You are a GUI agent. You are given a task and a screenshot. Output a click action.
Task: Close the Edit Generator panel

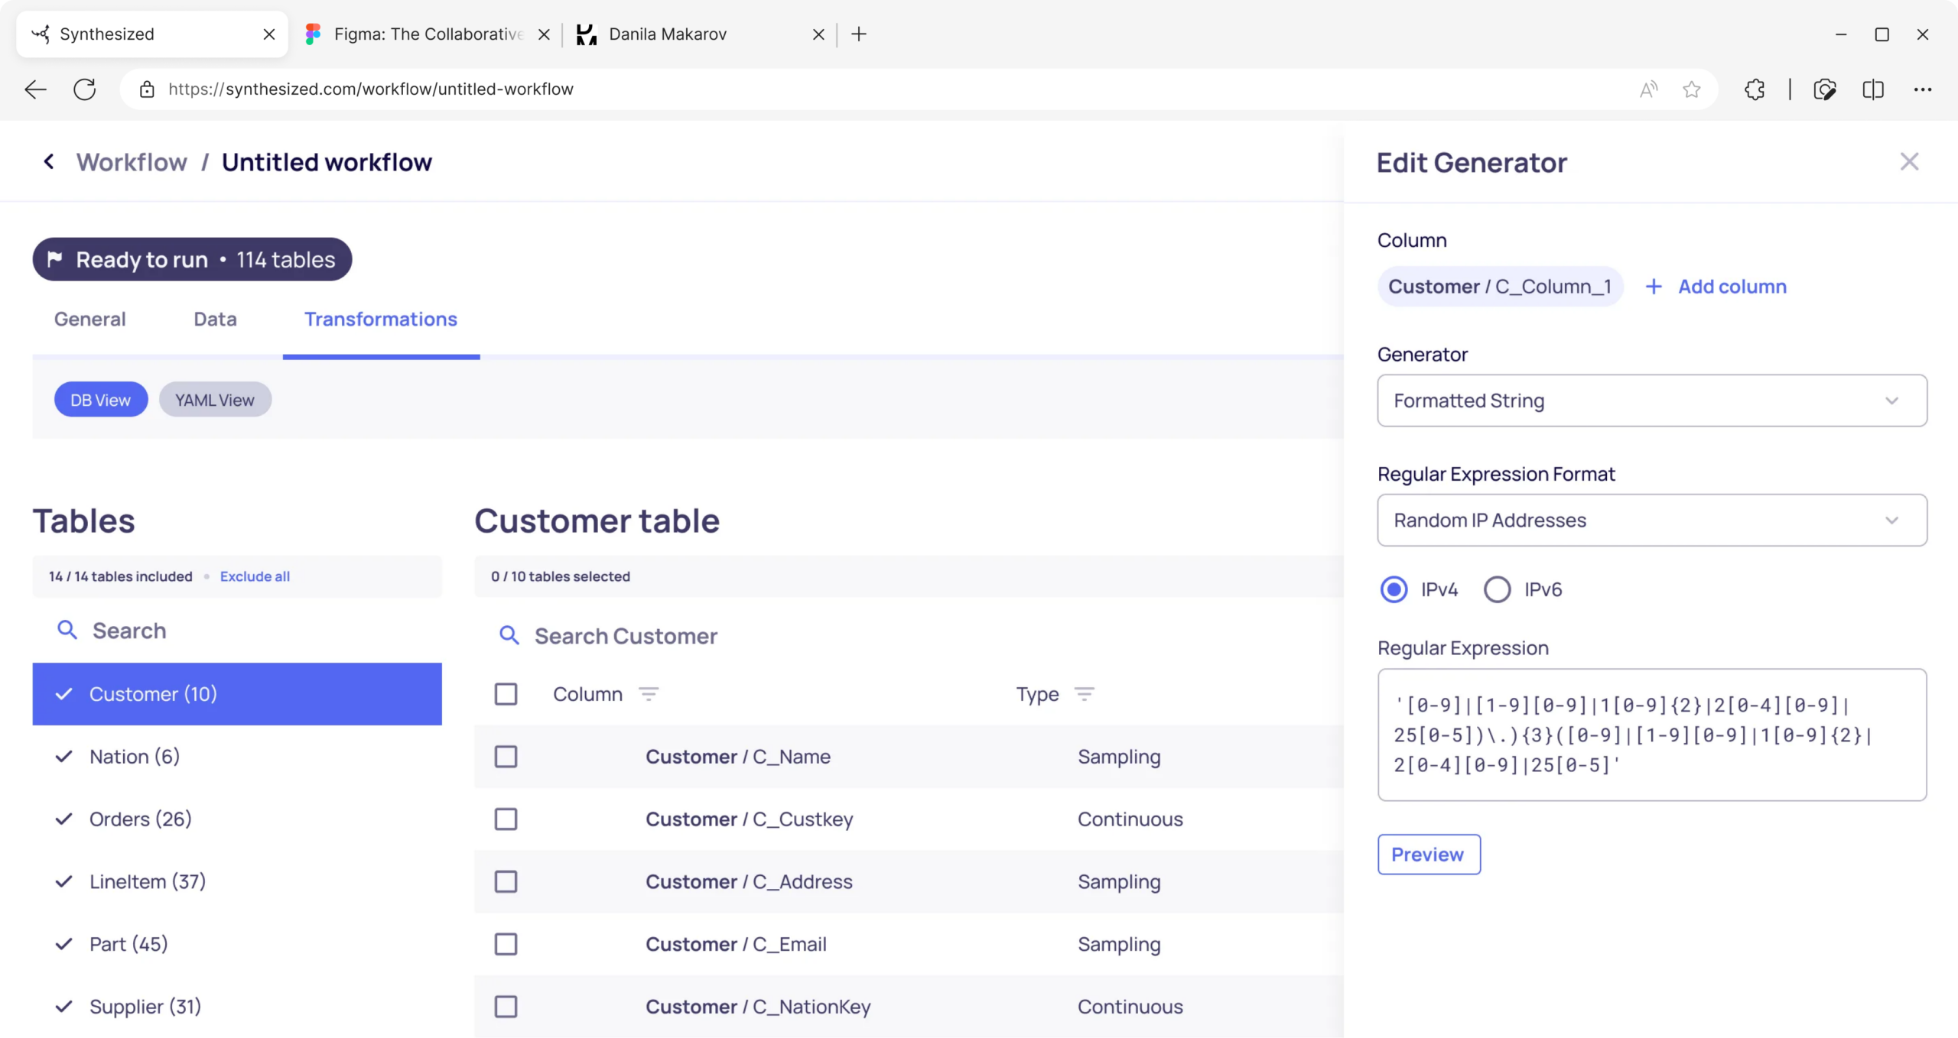1909,161
